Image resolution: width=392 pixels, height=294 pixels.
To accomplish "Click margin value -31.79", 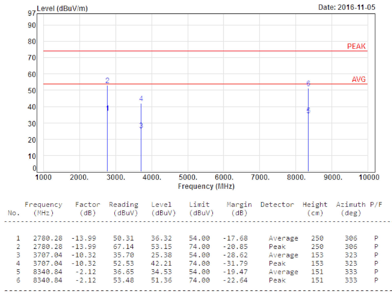I will click(x=235, y=263).
